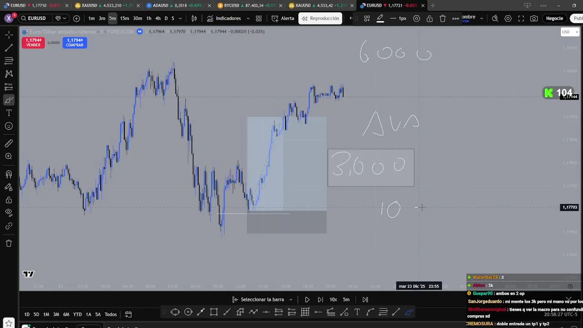
Task: Toggle hide all drawings eye icon
Action: [x=9, y=213]
